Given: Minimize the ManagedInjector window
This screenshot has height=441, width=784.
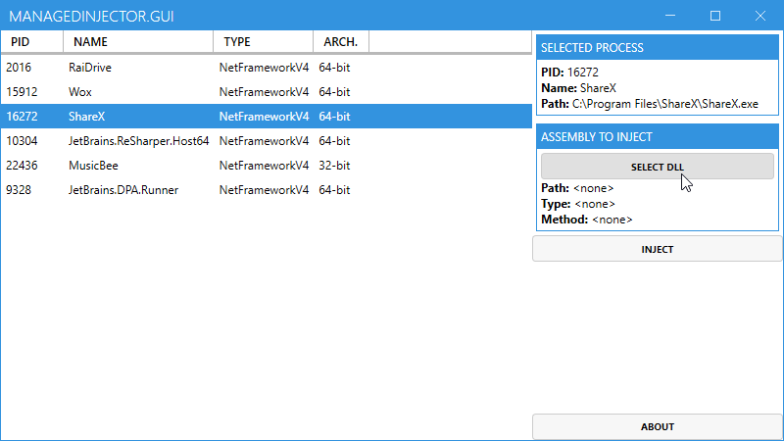Looking at the screenshot, I should 670,16.
